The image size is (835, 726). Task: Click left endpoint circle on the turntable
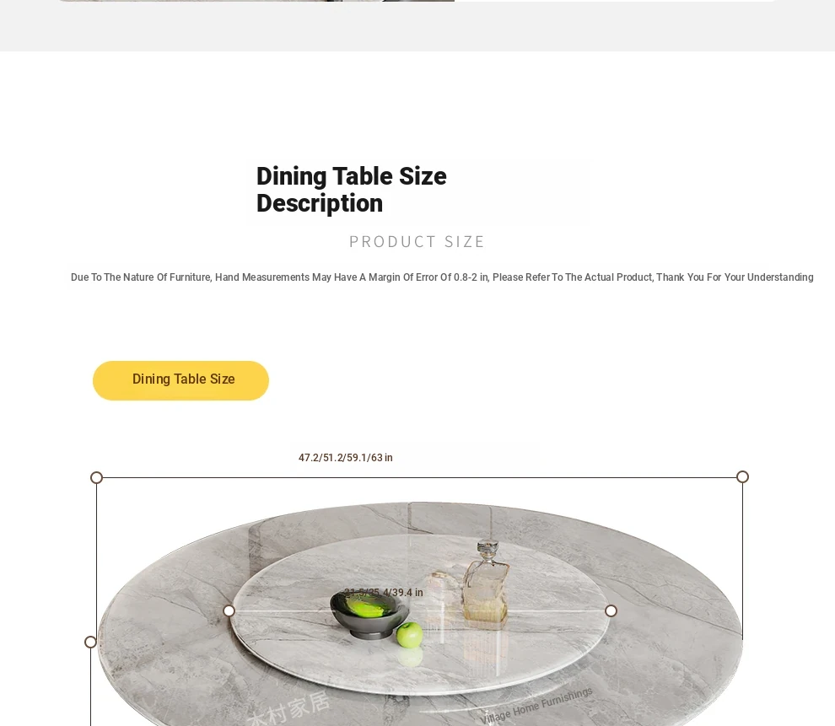click(x=229, y=610)
